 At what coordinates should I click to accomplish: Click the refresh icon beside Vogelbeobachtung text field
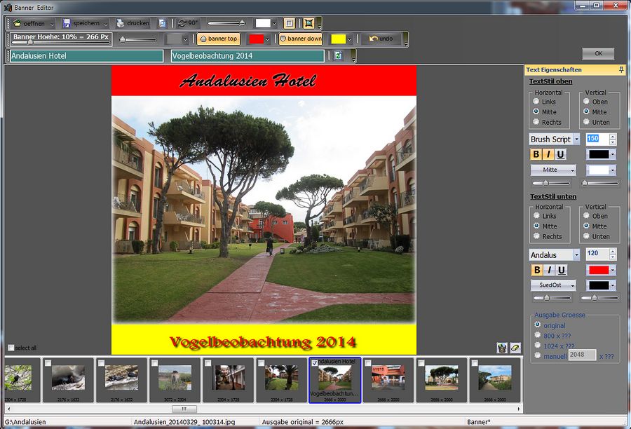coord(338,55)
